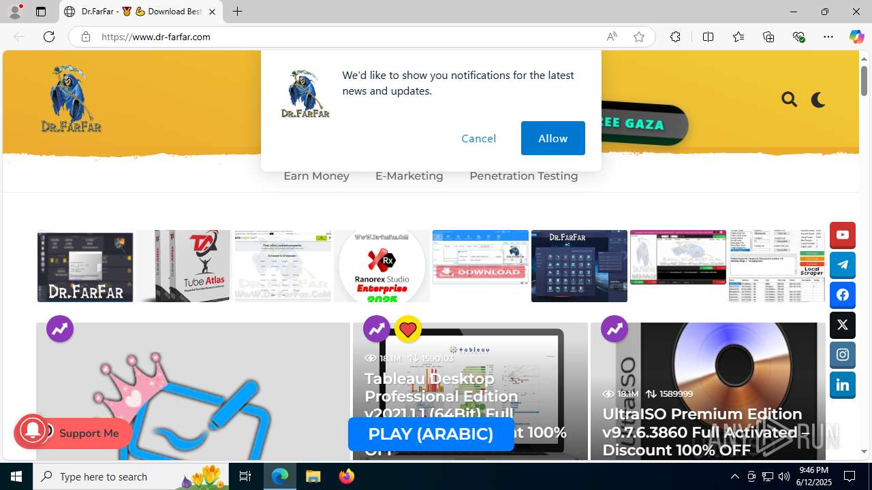Click the red notification bell icon
Screen dimensions: 872x490
pos(31,431)
